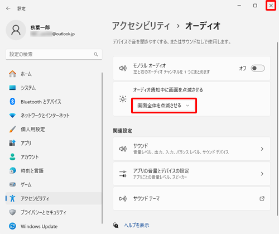Open 個人用設定 category
The height and width of the screenshot is (234, 279).
point(54,129)
